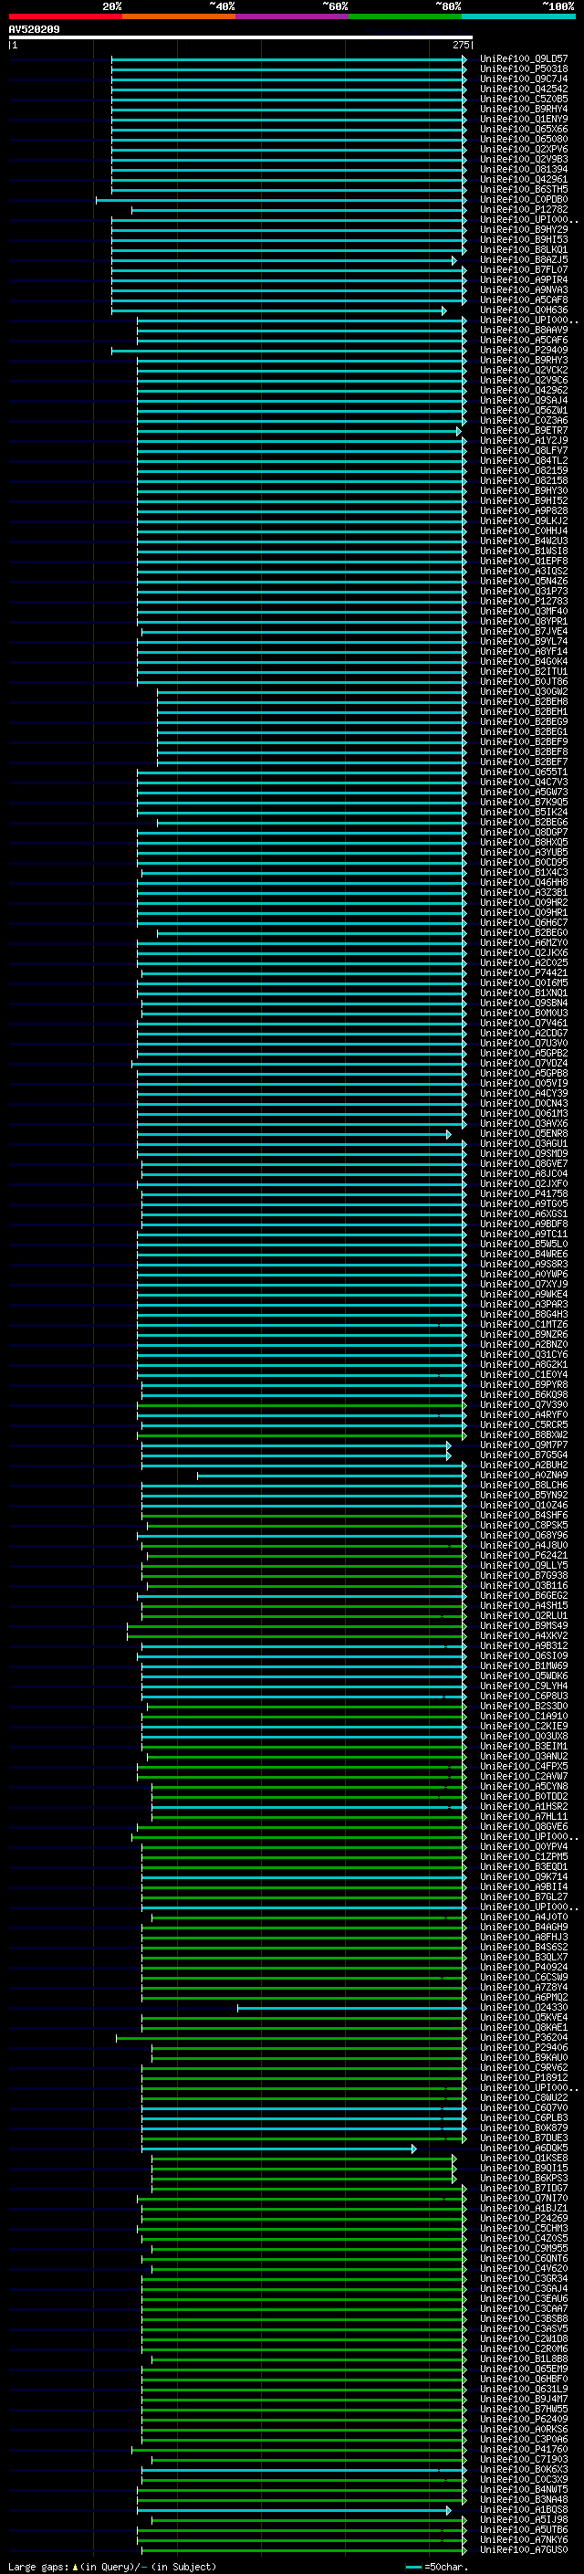Viewport: 584px width, 2574px height.
Task: Select the UniRef100_A4XKV2 label
Action: click(x=523, y=1635)
